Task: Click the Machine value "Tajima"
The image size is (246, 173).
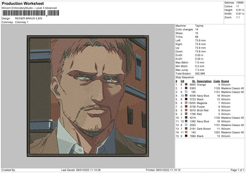Action: 199,26
